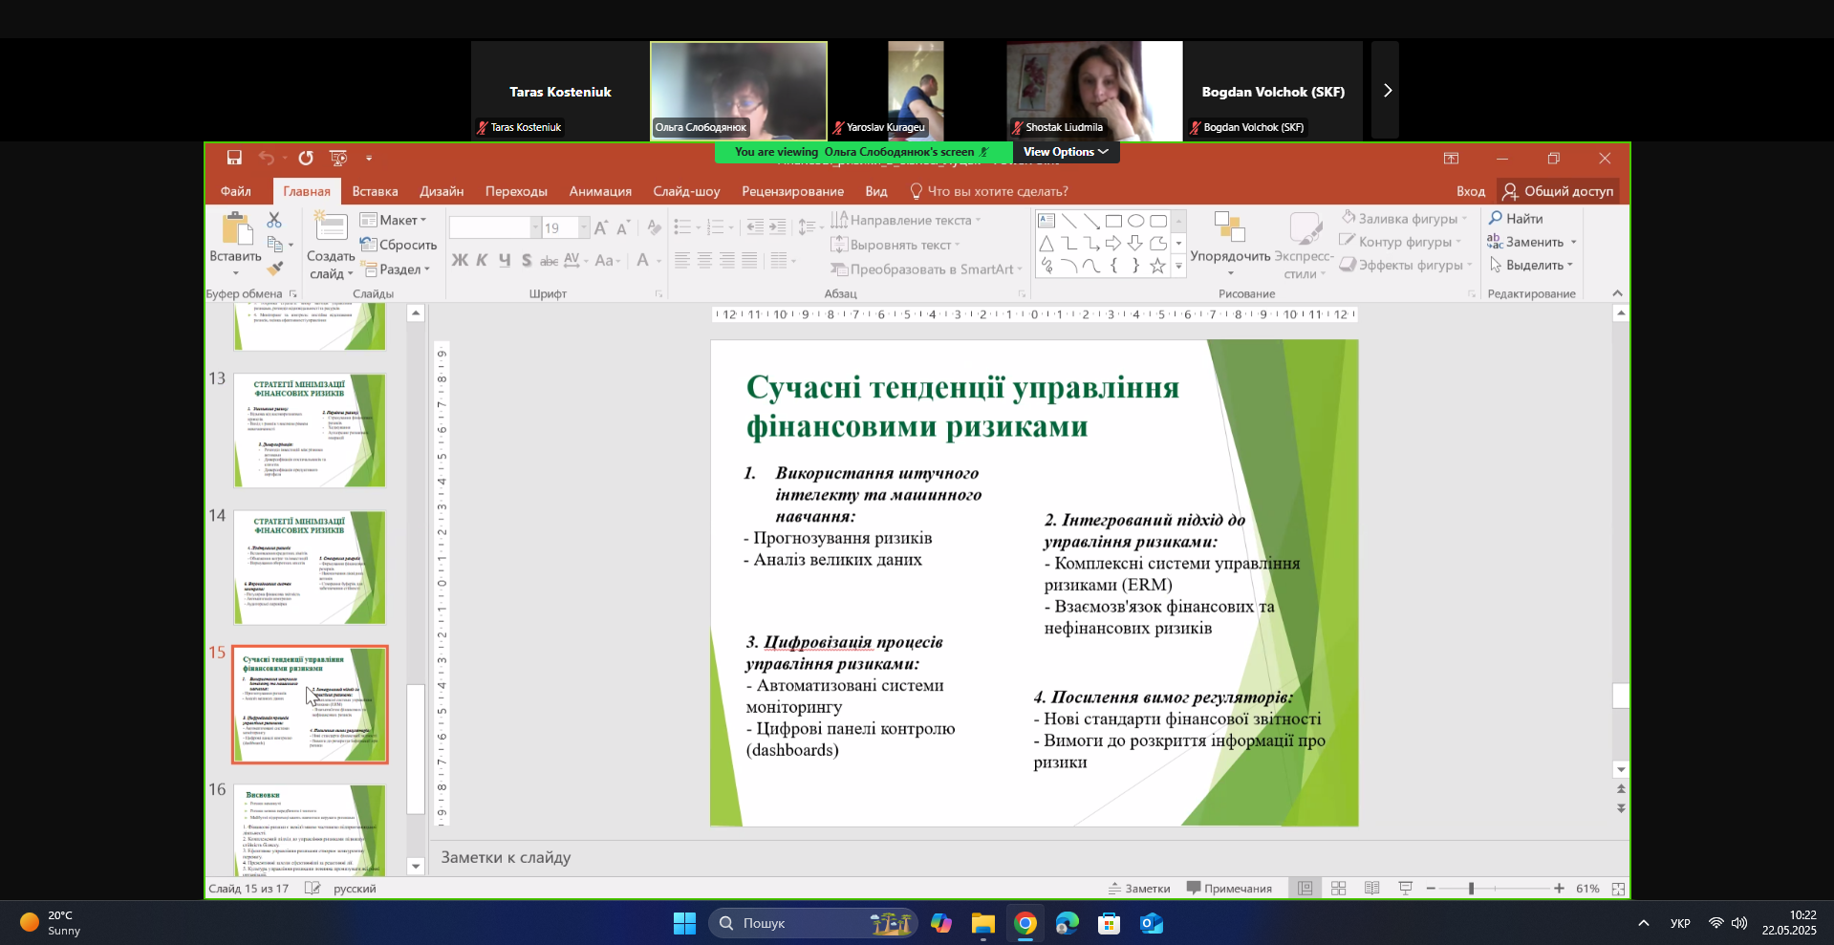1834x945 pixels.
Task: Insert a rectangle from the shapes gallery
Action: point(1111,220)
